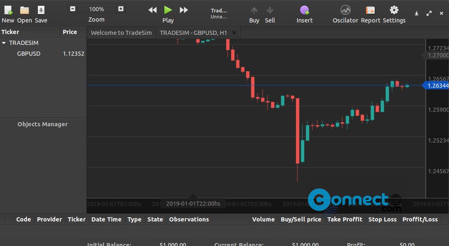Create a new simulation with New icon
This screenshot has height=246, width=449.
click(8, 10)
